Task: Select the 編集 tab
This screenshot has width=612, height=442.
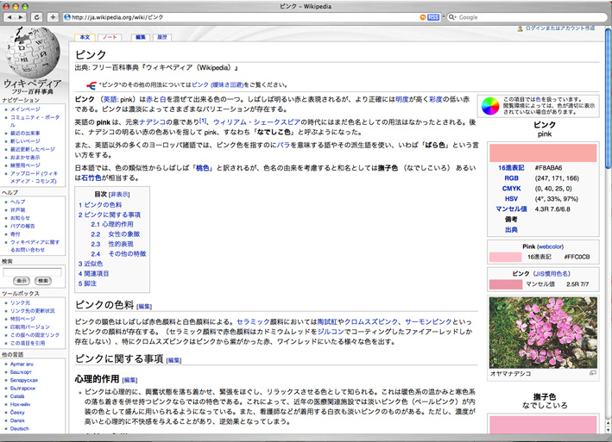Action: coord(141,37)
